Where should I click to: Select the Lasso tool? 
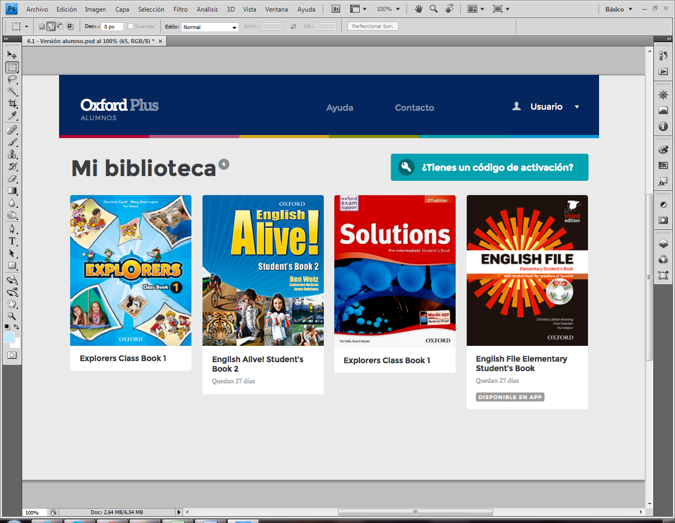pos(12,80)
